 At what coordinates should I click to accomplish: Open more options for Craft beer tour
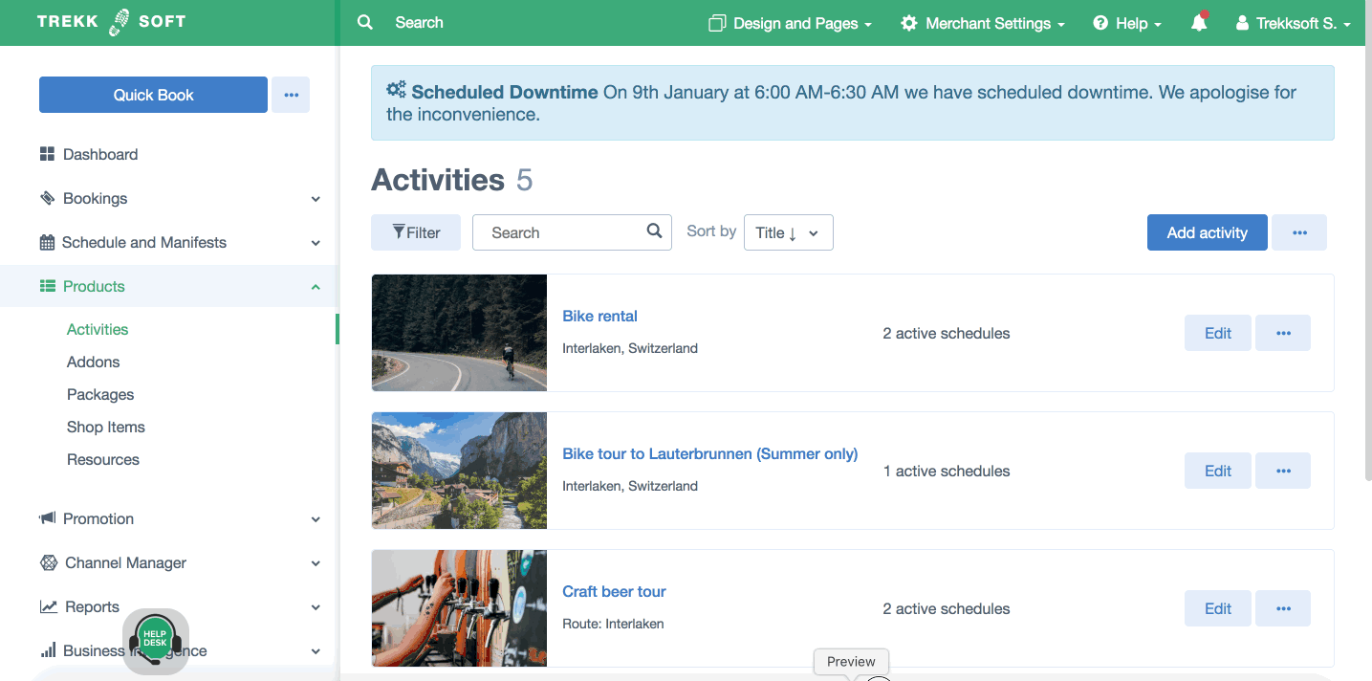point(1283,608)
